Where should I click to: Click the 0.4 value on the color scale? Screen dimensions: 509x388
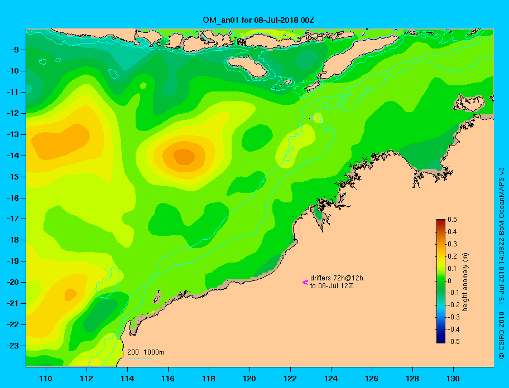pos(452,232)
